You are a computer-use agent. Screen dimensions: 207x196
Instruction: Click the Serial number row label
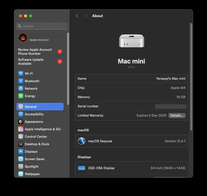point(88,106)
